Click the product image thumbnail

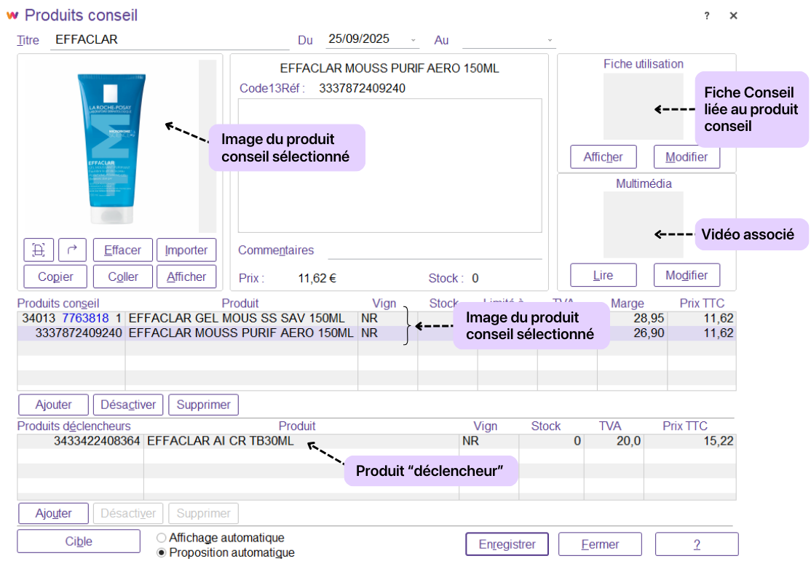pyautogui.click(x=111, y=149)
